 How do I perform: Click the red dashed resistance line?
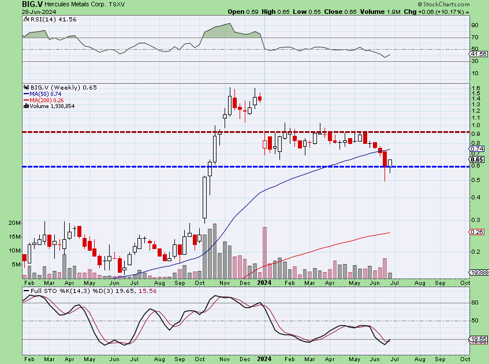(144, 132)
